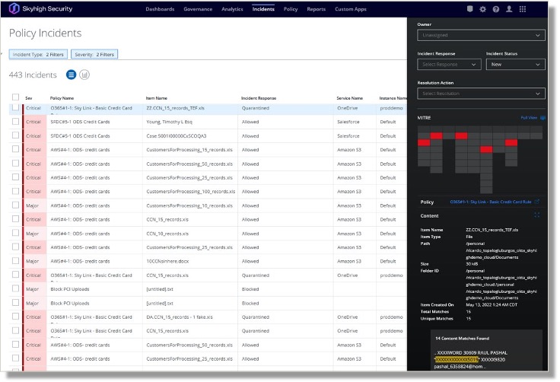Open the settings gear in top bar
The image size is (560, 382).
click(x=482, y=9)
